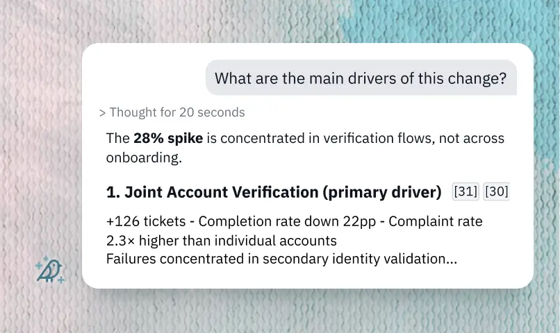Open citation reference [31]
Viewport: 560px width, 333px height.
pyautogui.click(x=466, y=191)
